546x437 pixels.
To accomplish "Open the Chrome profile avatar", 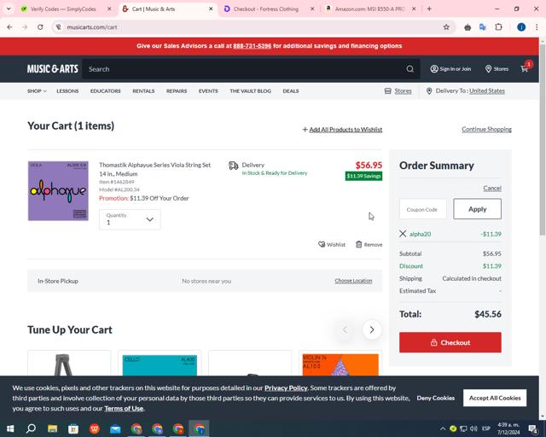I will tap(521, 27).
